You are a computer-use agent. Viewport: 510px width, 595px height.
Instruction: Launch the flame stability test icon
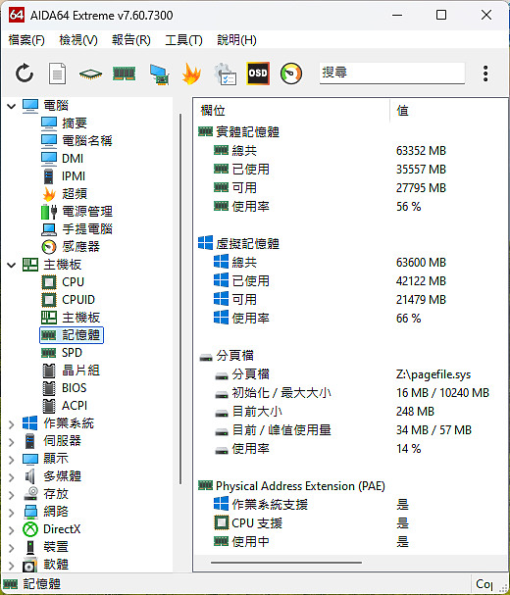pyautogui.click(x=192, y=74)
